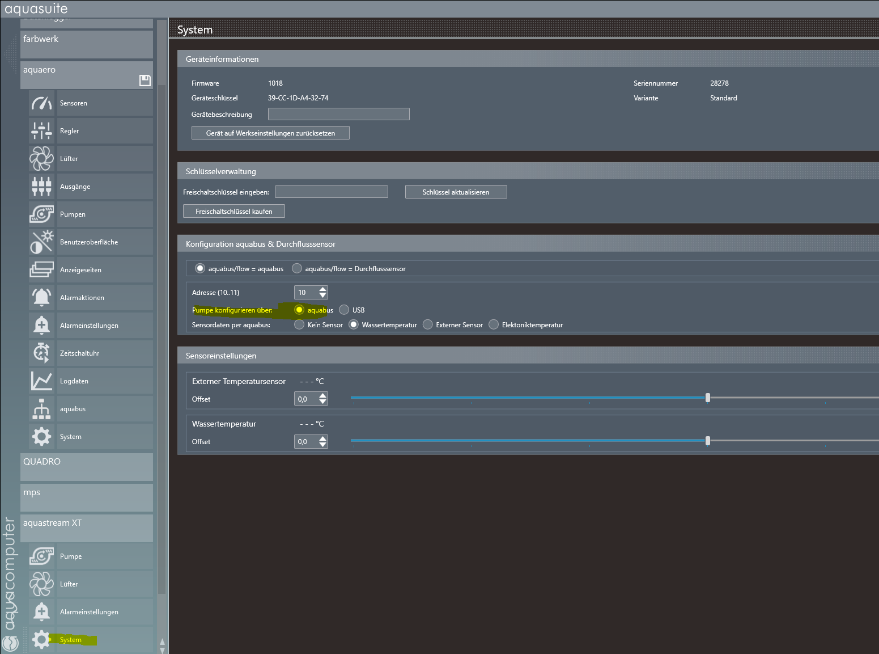Click Schlüssel aktualisieren button
879x654 pixels.
(x=456, y=192)
